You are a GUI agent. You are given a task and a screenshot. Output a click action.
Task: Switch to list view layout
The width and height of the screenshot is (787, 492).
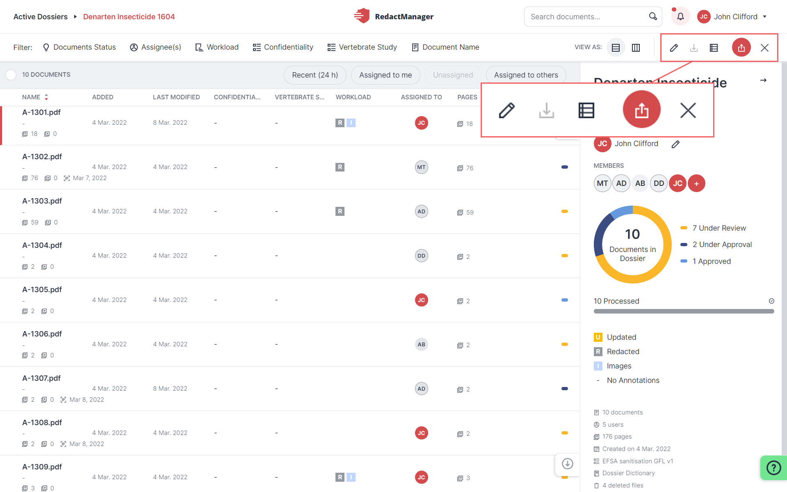pos(616,48)
